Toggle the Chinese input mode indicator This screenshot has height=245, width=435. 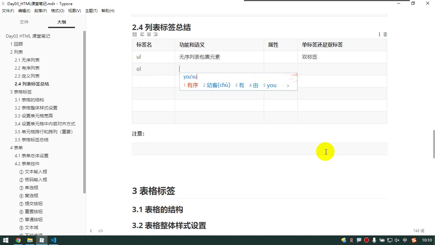[405, 240]
